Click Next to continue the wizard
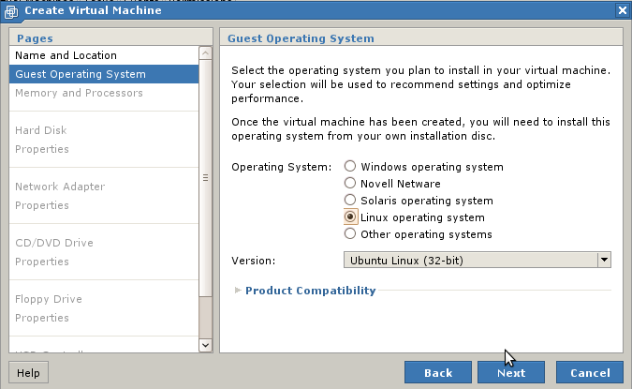632x389 pixels. coord(510,372)
